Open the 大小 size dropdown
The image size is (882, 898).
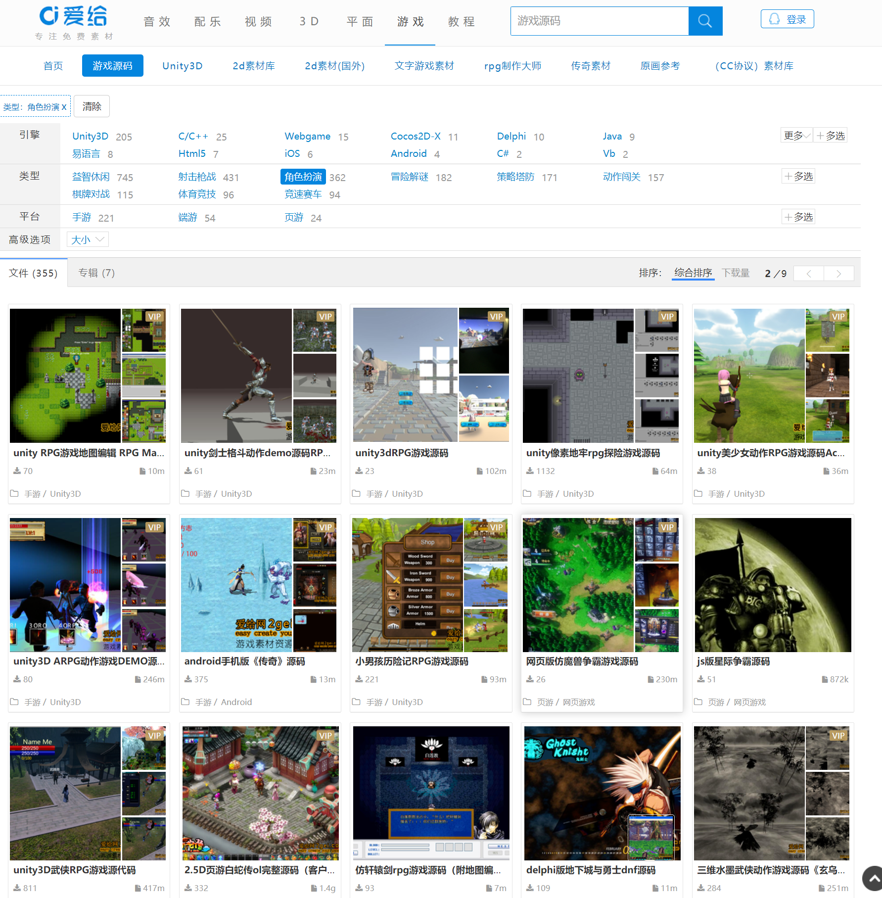(x=88, y=239)
